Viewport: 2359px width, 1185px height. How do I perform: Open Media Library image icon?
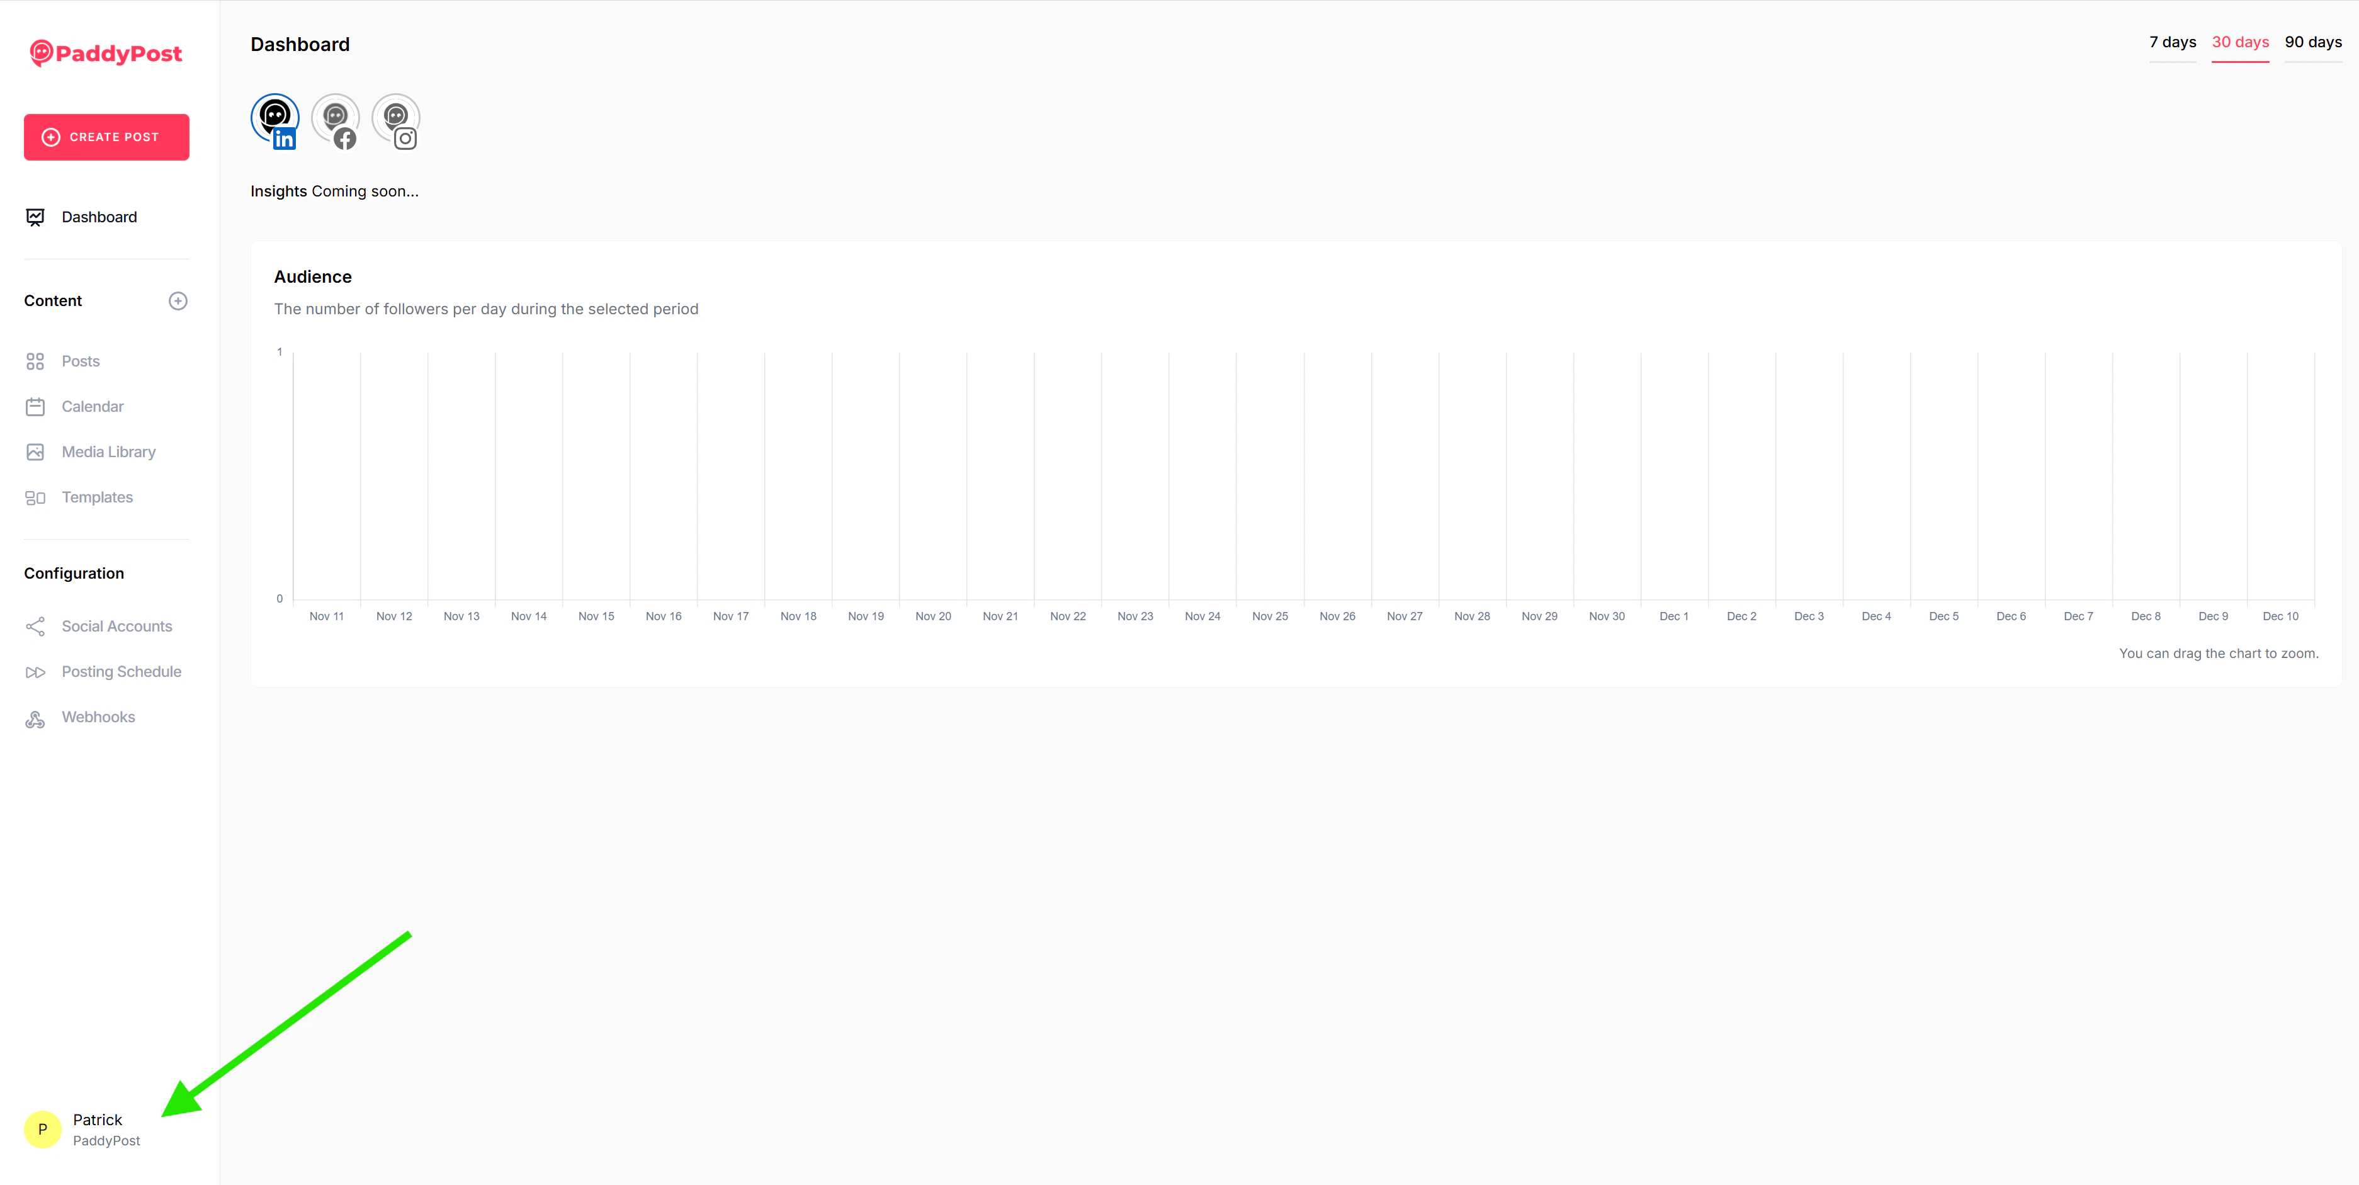click(x=36, y=452)
